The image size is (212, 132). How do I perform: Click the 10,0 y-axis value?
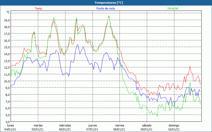7,81
